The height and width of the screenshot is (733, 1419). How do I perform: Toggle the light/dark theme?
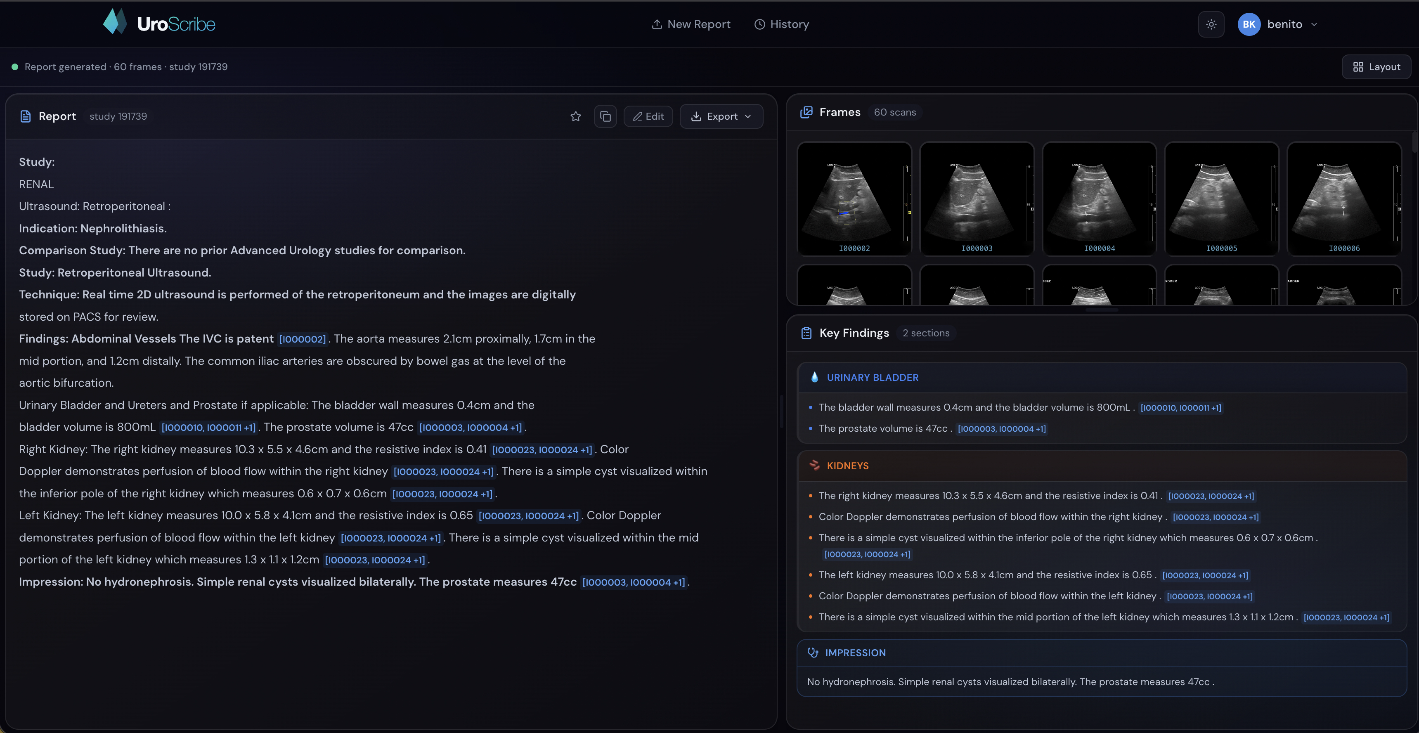click(1211, 24)
